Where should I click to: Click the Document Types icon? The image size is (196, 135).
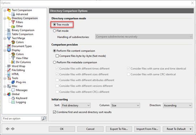tap(9, 46)
